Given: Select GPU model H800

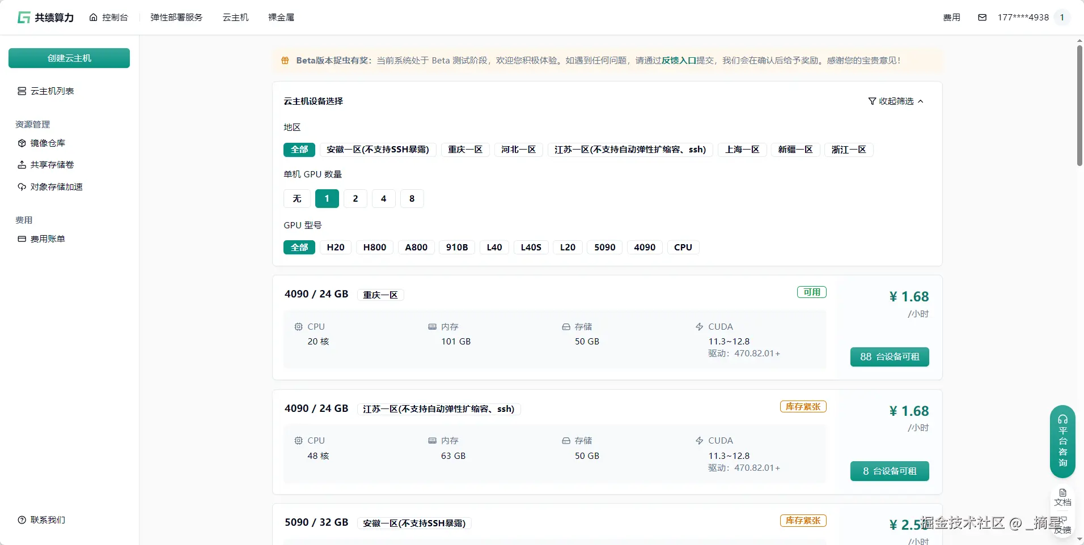Looking at the screenshot, I should [375, 248].
